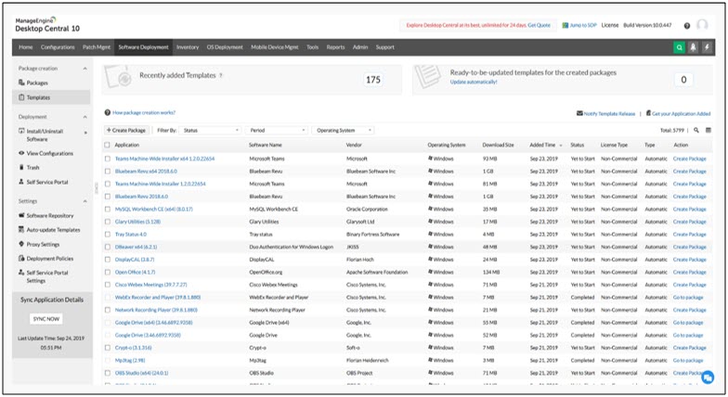728x397 pixels.
Task: Click the Self Service Portal Settings icon
Action: 21,273
